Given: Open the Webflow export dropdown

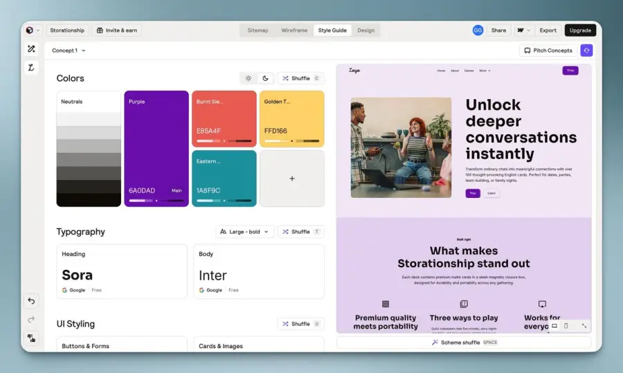Looking at the screenshot, I should click(x=523, y=30).
